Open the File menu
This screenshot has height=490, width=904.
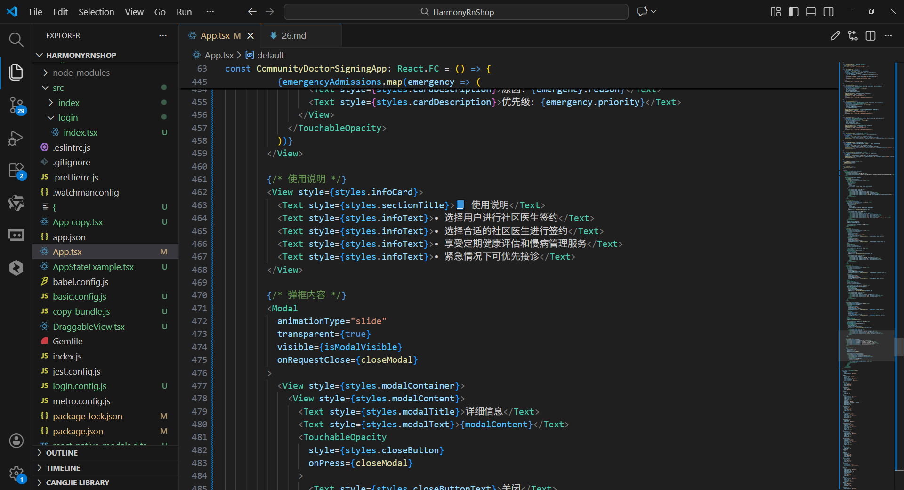click(36, 12)
